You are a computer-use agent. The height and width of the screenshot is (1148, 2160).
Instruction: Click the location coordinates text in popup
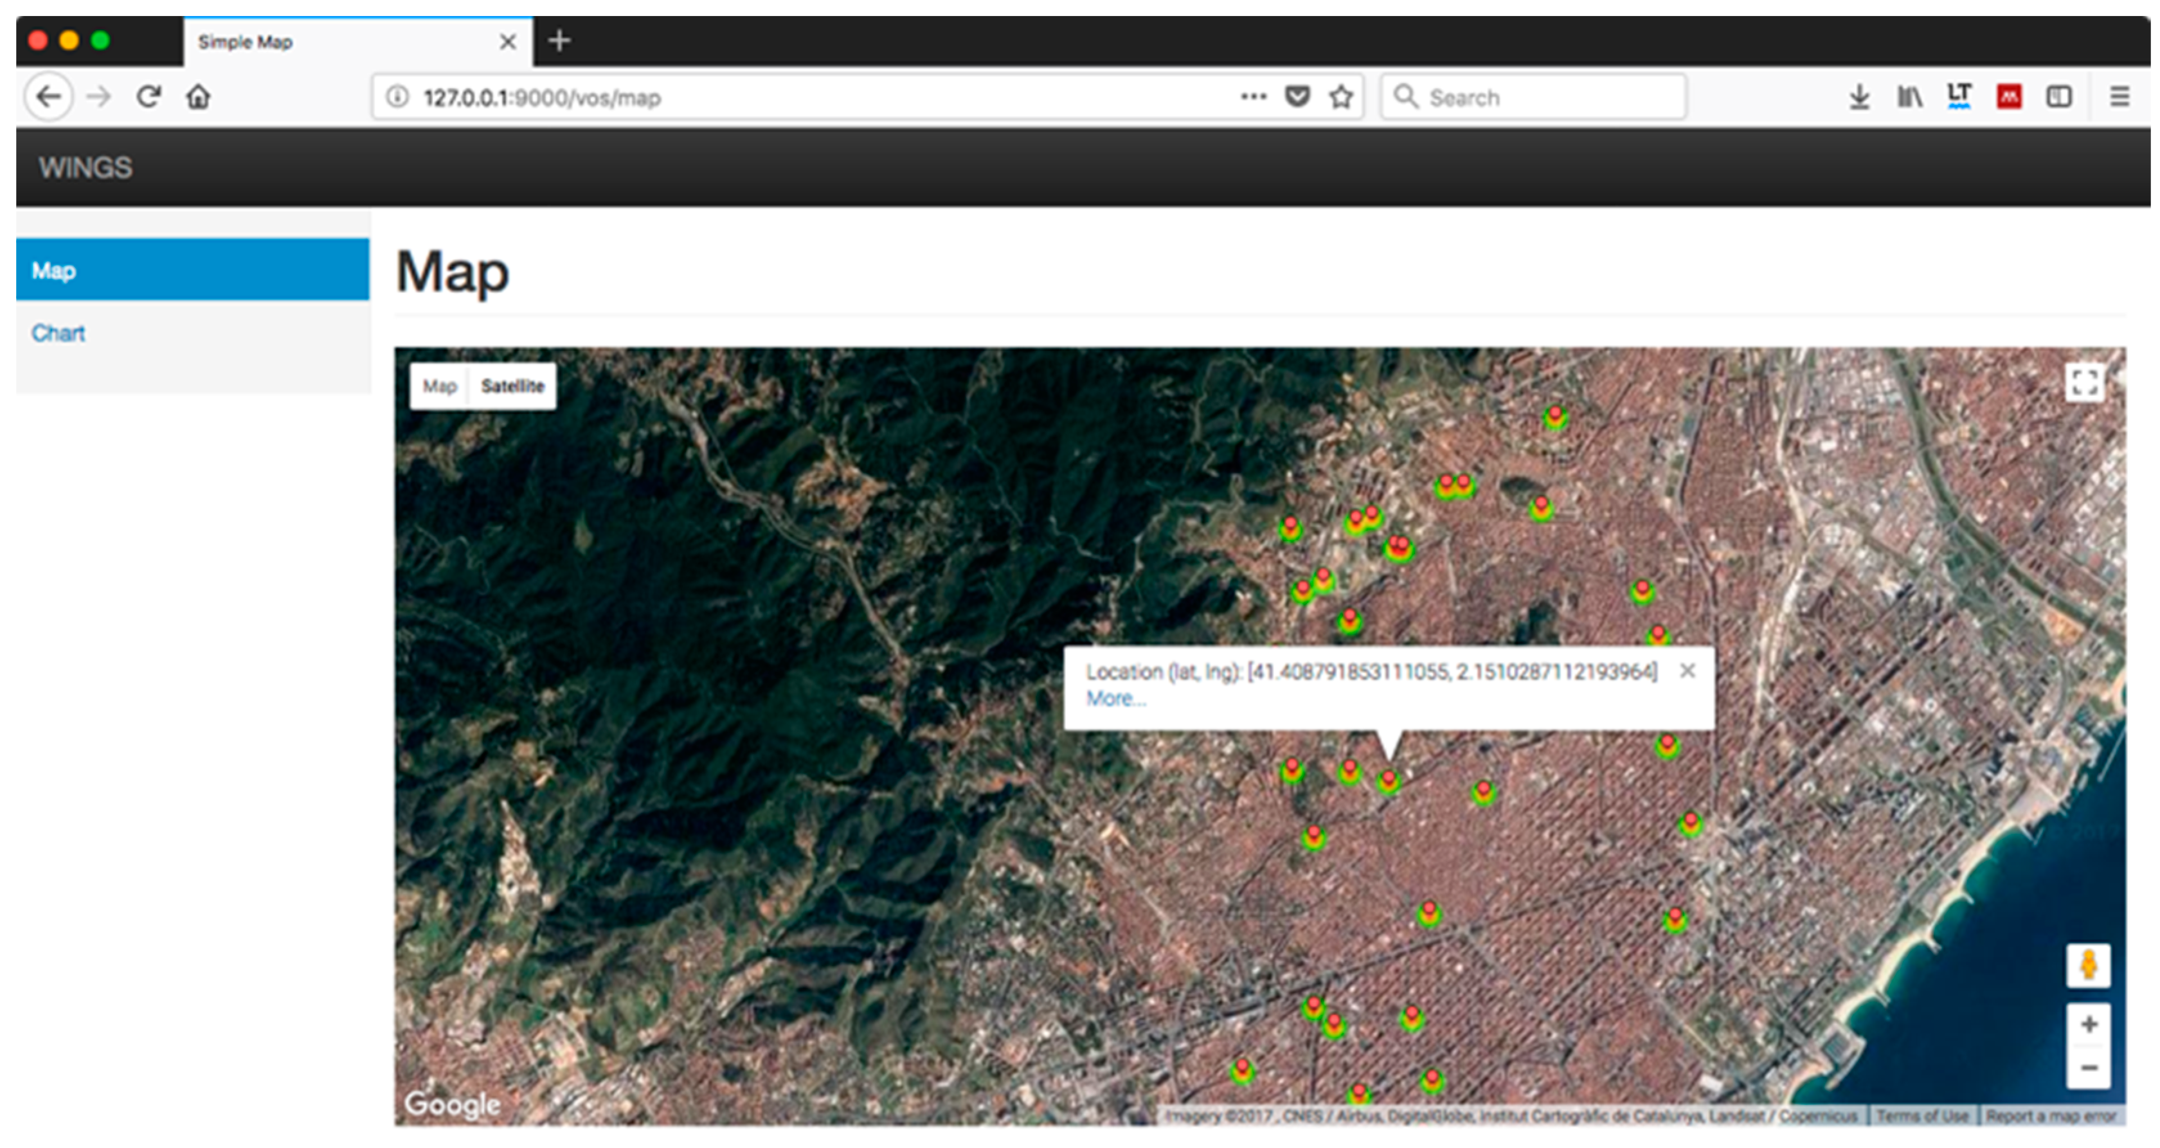tap(1372, 672)
